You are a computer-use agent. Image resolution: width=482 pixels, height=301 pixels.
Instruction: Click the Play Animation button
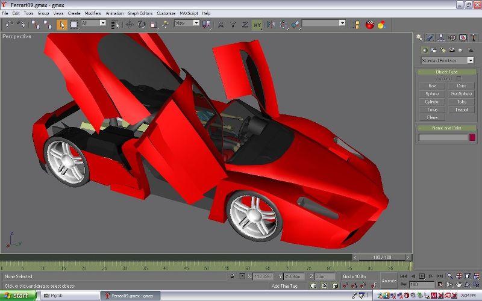pos(422,276)
